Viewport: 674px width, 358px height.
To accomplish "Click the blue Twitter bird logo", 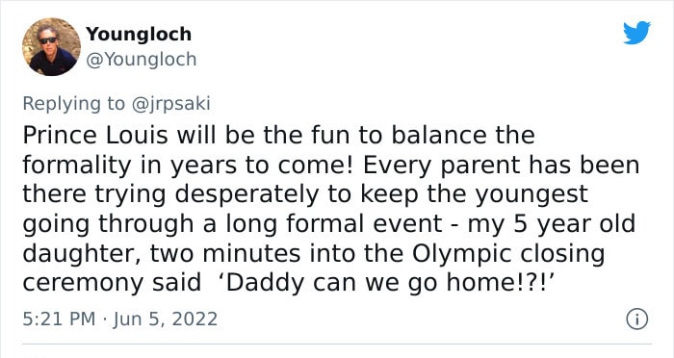I will tap(636, 32).
